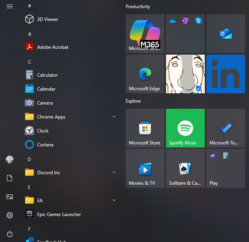Expand the EA folder chevron
249x242 pixels.
point(114,200)
